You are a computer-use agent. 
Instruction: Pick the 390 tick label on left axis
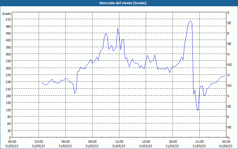8,47
